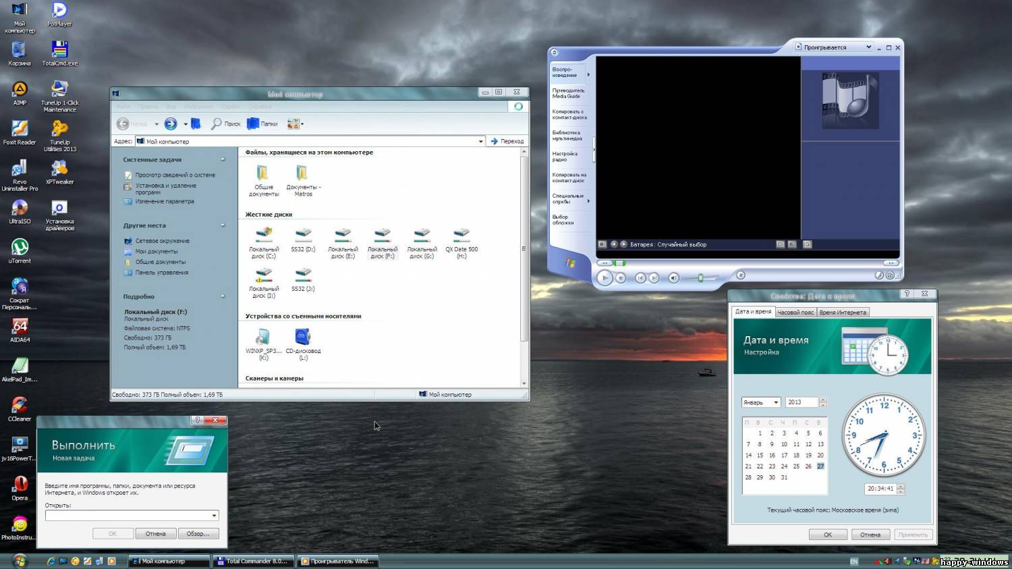Launch uTorrent from the desktop
This screenshot has width=1012, height=569.
(20, 248)
